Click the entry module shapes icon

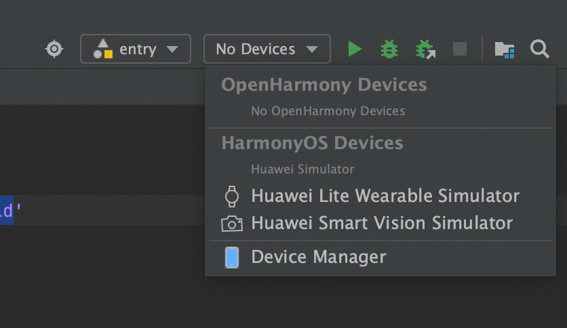[x=103, y=49]
